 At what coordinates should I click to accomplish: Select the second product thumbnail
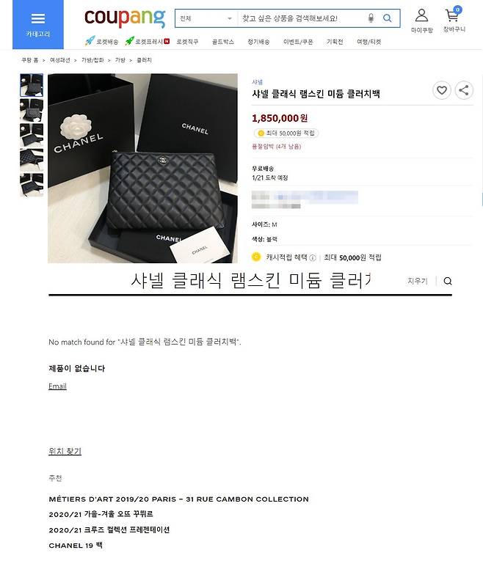tap(32, 110)
